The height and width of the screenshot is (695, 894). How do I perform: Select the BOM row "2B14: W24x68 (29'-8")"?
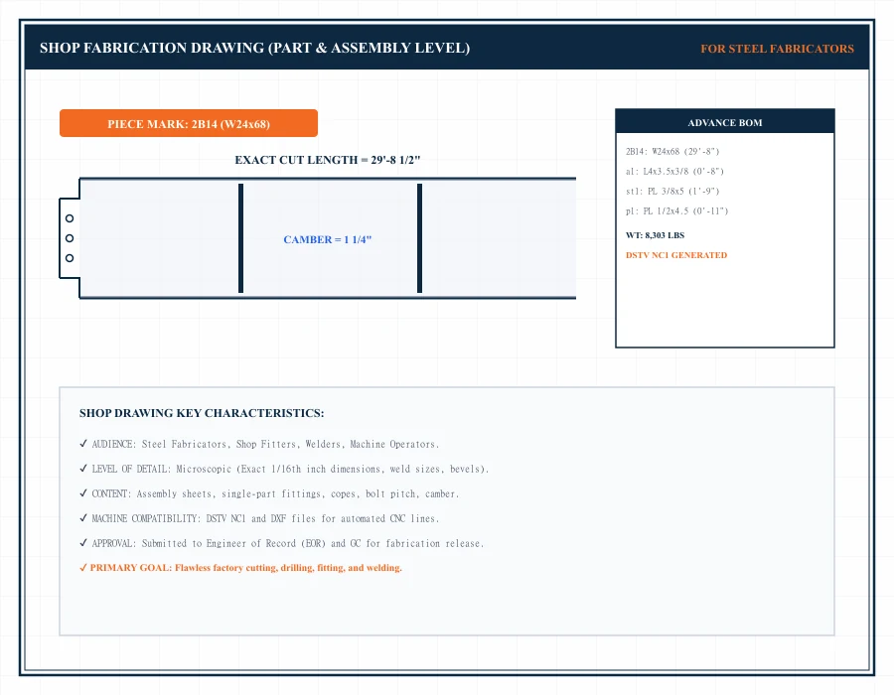coord(672,152)
